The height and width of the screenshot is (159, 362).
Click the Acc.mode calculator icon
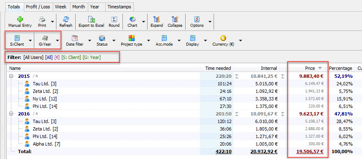pos(164,38)
